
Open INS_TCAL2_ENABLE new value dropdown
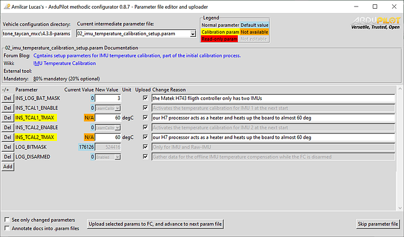click(x=117, y=128)
